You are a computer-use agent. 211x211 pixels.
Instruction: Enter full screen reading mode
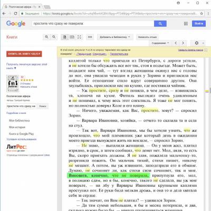79,37
